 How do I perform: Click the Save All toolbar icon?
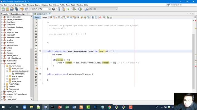(16, 9)
